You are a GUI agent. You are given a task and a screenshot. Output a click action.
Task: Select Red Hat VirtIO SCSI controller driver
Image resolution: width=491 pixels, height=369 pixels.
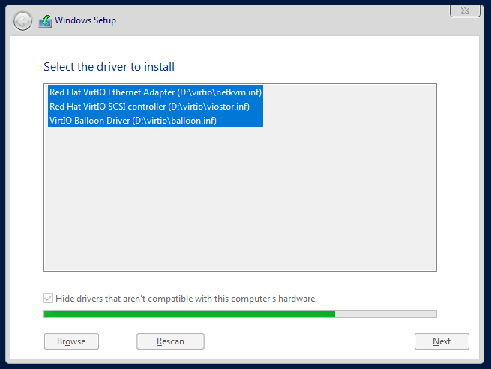(155, 106)
